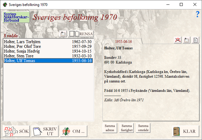Close the Sveriges befolkning 1970 window
Viewport: 202px width, 140px height.
[x=195, y=5]
